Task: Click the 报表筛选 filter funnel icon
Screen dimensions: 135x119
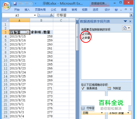Action: point(83,88)
